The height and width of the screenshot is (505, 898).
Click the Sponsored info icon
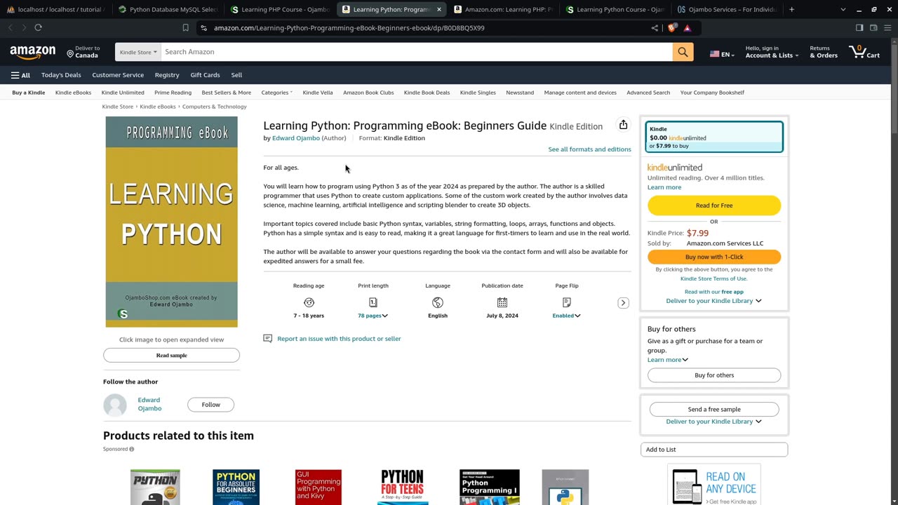click(131, 449)
